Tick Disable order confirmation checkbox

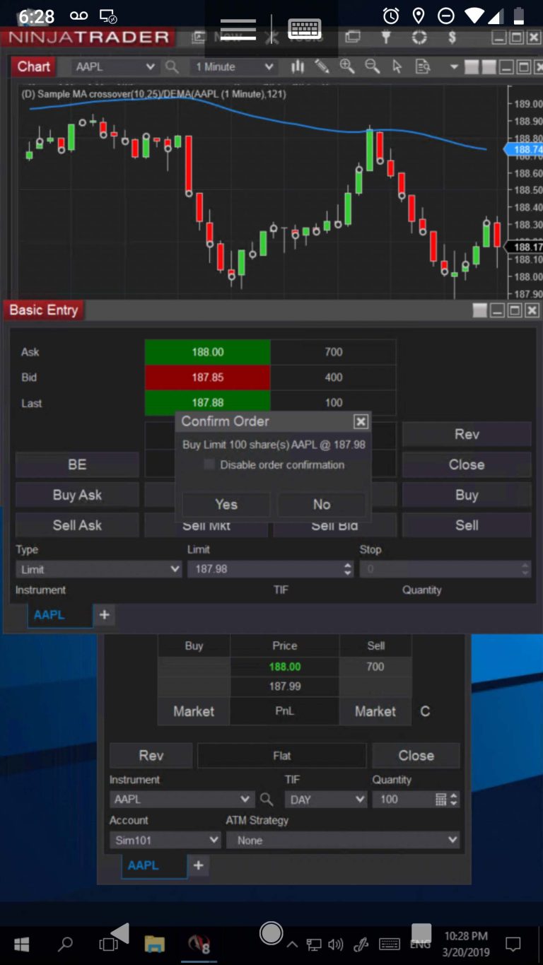209,464
